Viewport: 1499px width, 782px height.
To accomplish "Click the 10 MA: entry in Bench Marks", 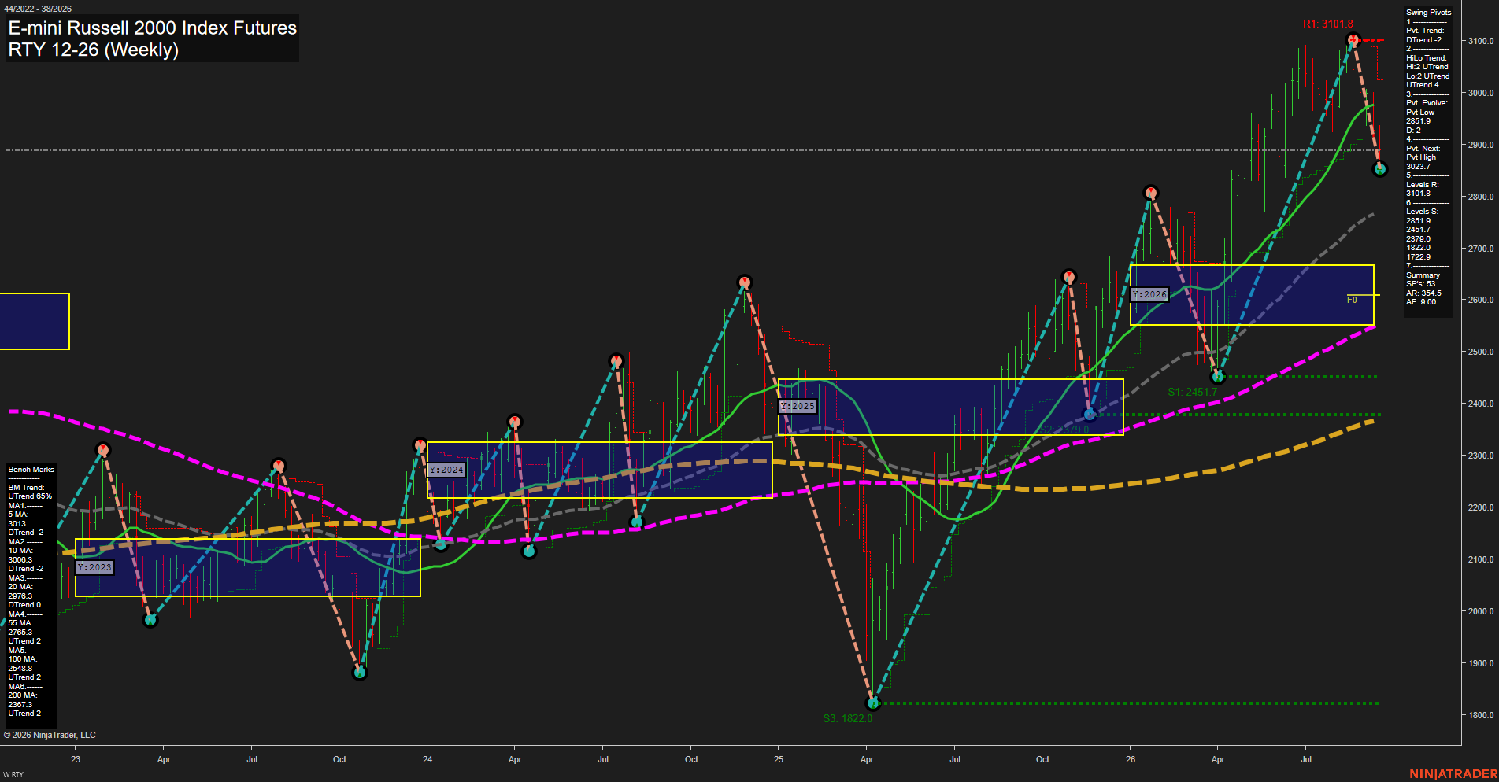I will click(x=20, y=551).
